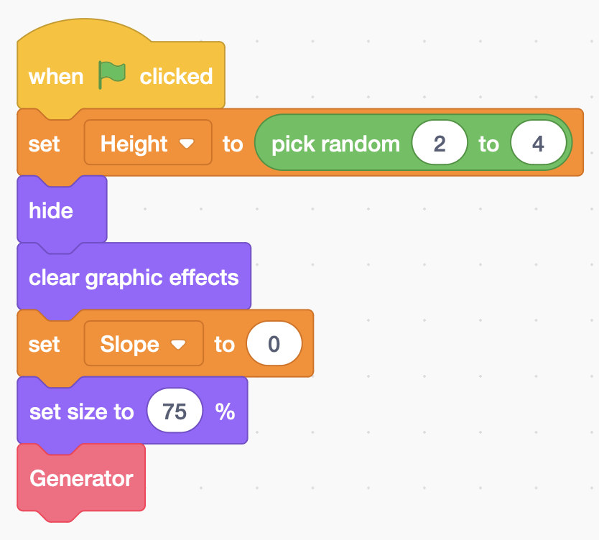Open the Slope variable dropdown

click(144, 345)
